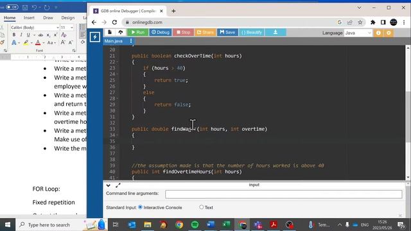Toggle Strikethrough formatting in Word
411x231 pixels.
(x=40, y=35)
